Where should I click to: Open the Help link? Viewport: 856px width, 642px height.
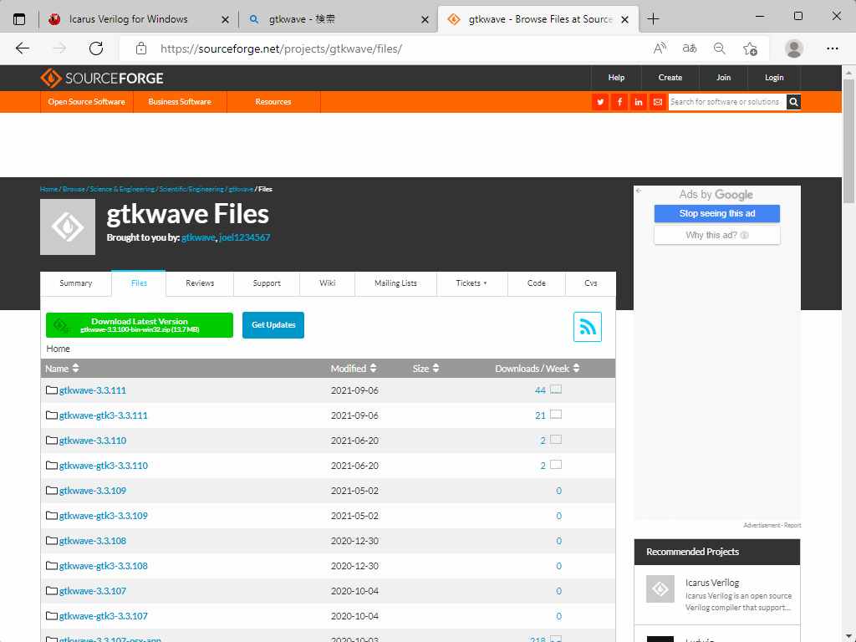[616, 78]
